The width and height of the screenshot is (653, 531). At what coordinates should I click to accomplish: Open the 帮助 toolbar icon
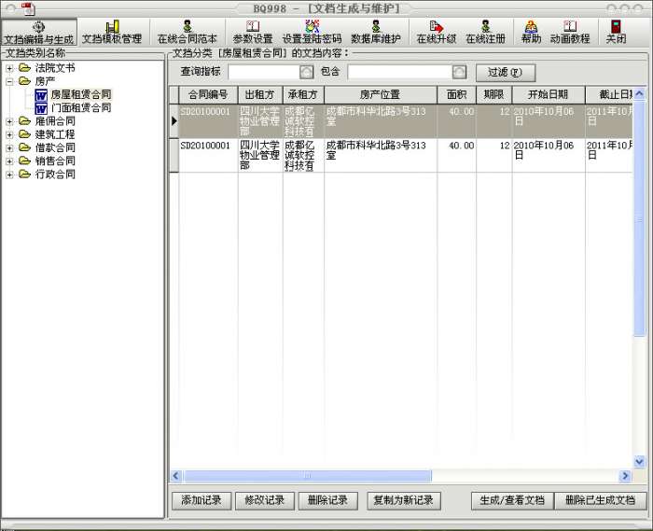(x=531, y=33)
